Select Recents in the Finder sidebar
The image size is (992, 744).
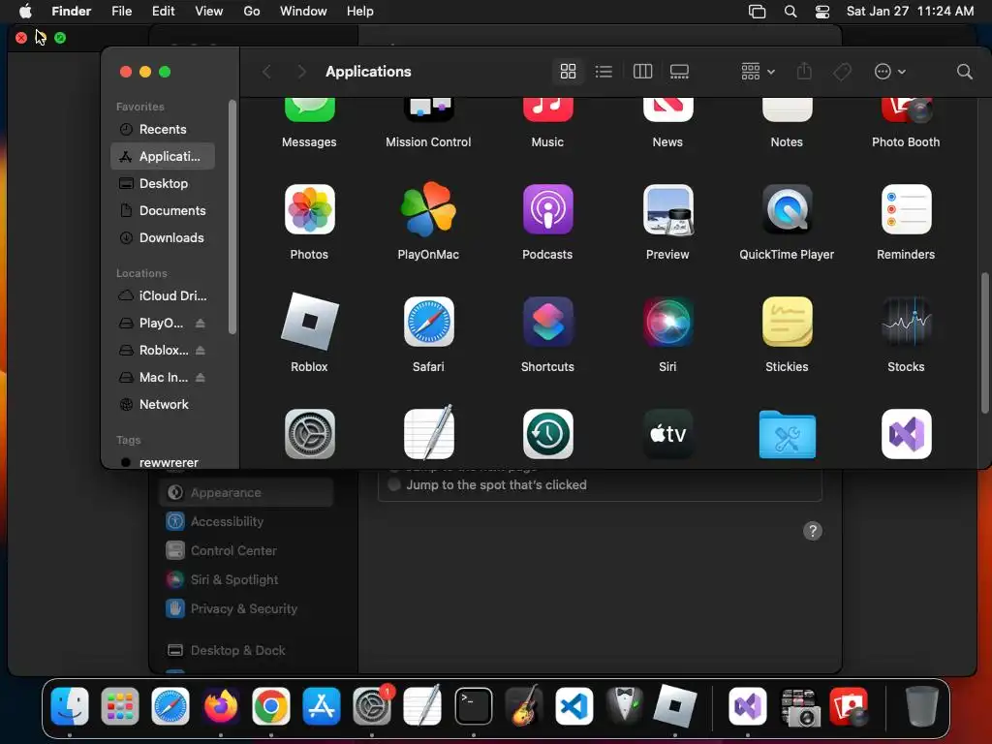click(x=163, y=129)
